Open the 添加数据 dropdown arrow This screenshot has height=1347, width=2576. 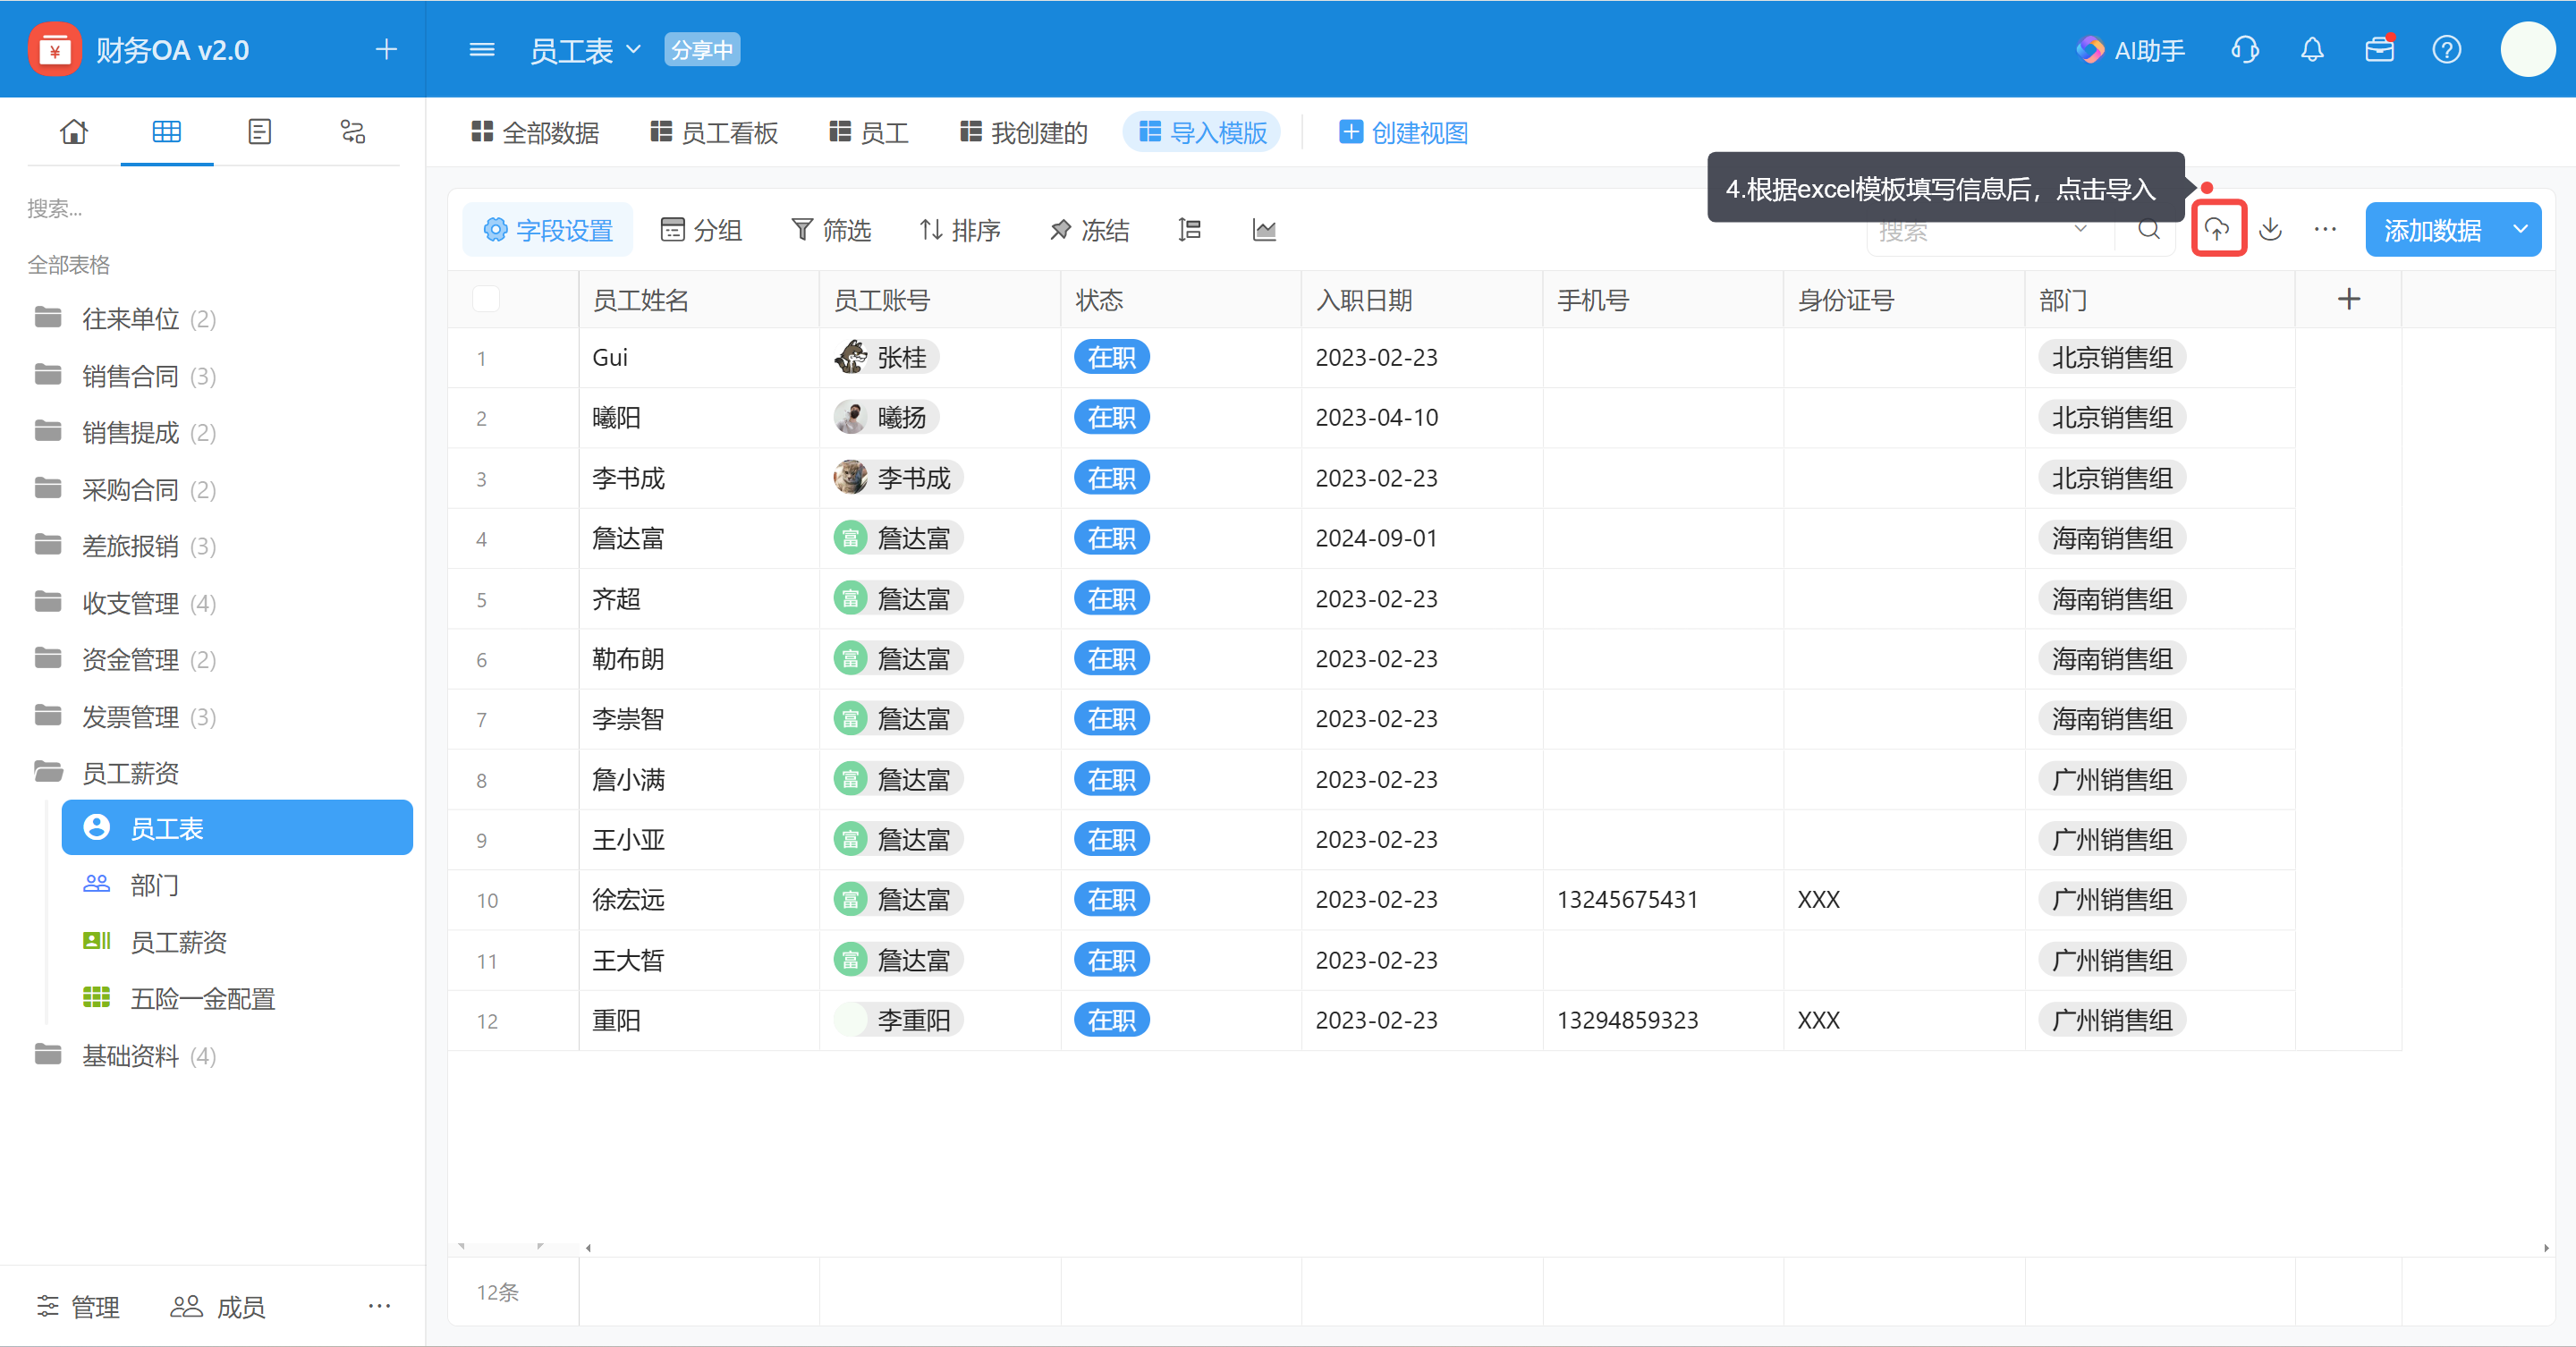click(x=2521, y=229)
